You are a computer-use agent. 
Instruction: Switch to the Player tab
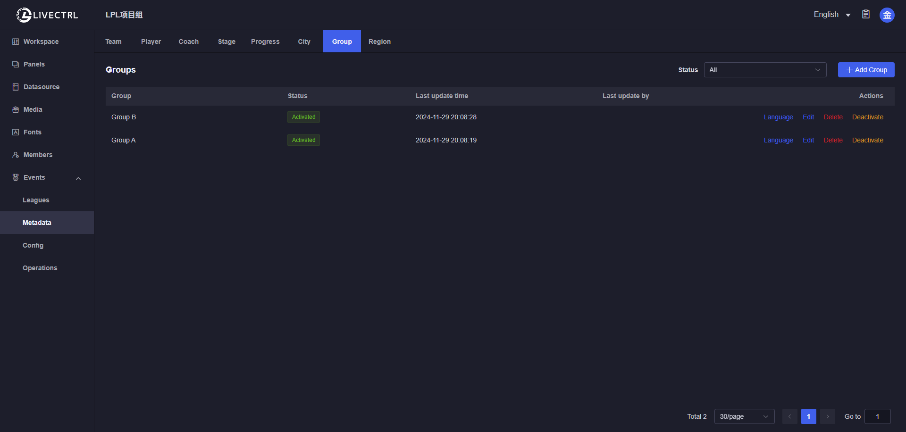click(151, 42)
